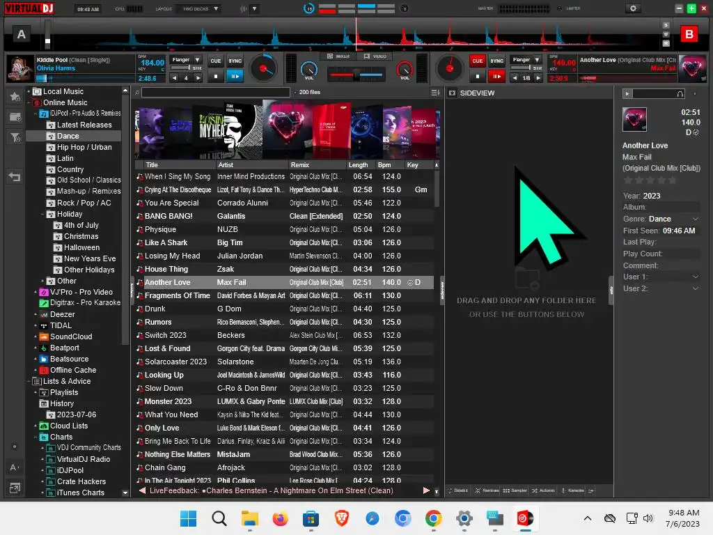Toggle deck A SYNC button
The image size is (713, 535).
click(x=235, y=61)
